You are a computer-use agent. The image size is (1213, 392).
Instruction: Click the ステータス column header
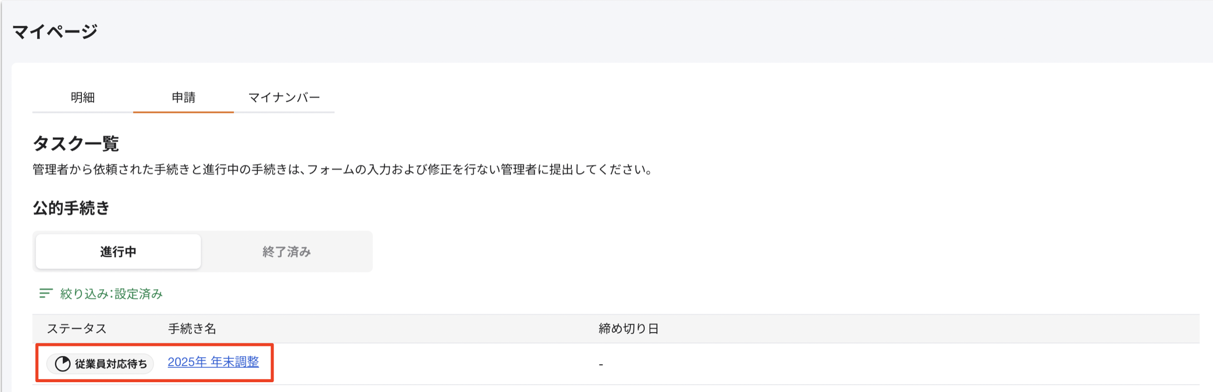pos(76,328)
